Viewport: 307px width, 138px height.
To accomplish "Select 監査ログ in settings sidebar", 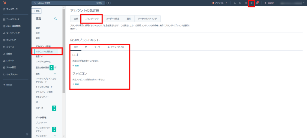I will coord(40,56).
